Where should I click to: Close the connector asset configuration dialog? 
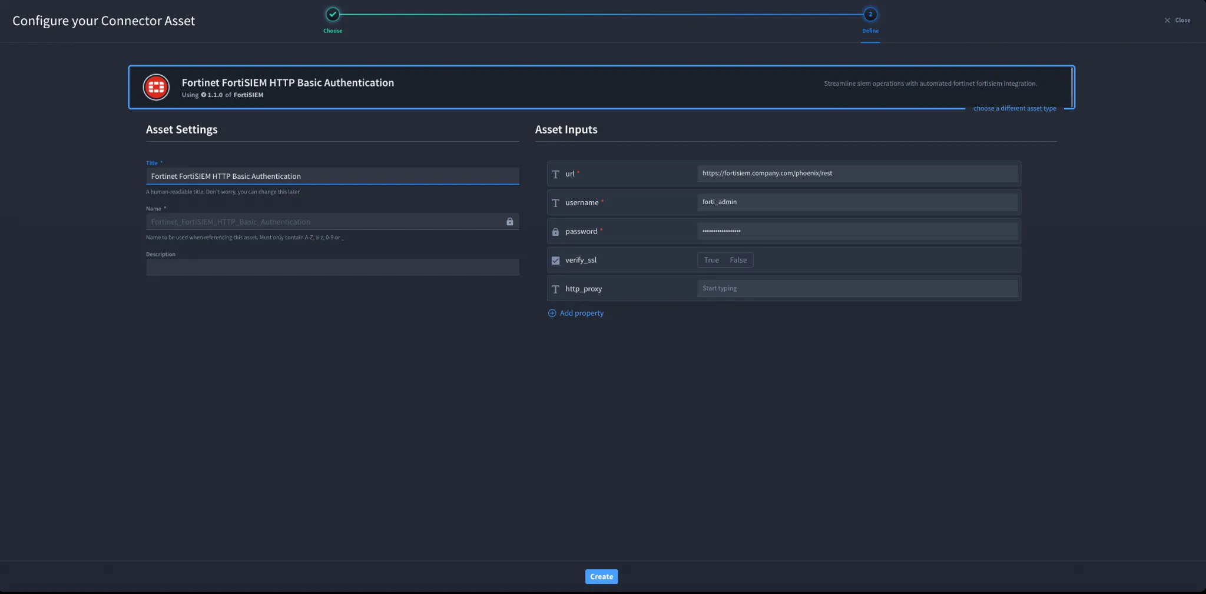[x=1177, y=20]
